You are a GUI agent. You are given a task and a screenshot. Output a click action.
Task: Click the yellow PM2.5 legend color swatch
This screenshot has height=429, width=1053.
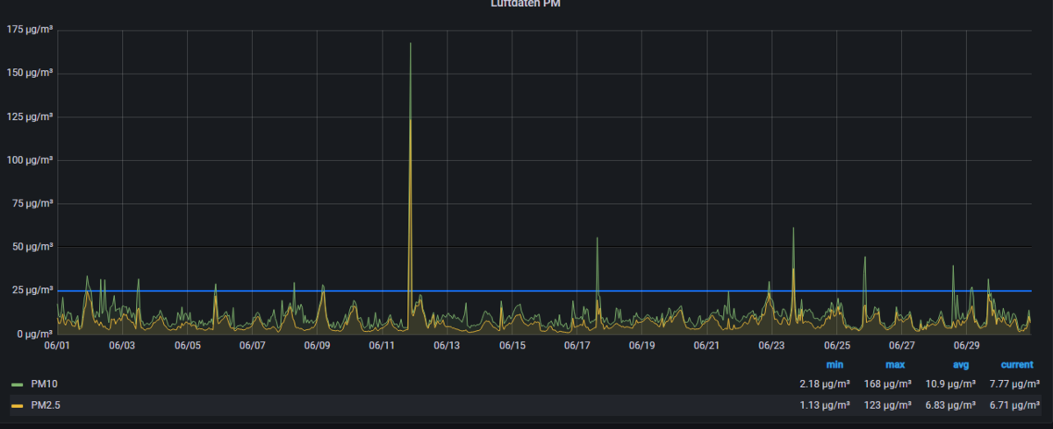click(18, 405)
